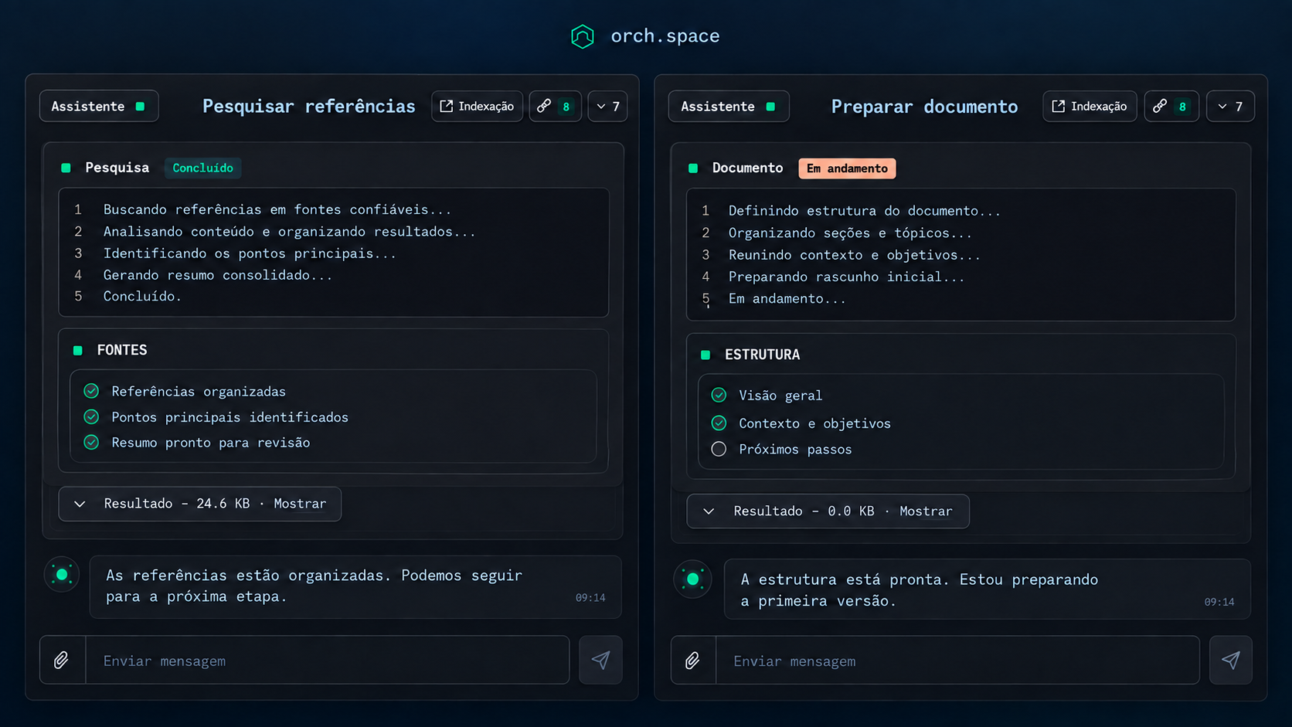Click the orch.space hexagon logo
The height and width of the screenshot is (727, 1292).
tap(583, 36)
